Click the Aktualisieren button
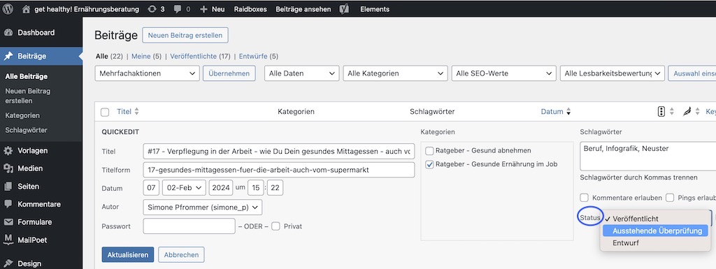 [128, 255]
